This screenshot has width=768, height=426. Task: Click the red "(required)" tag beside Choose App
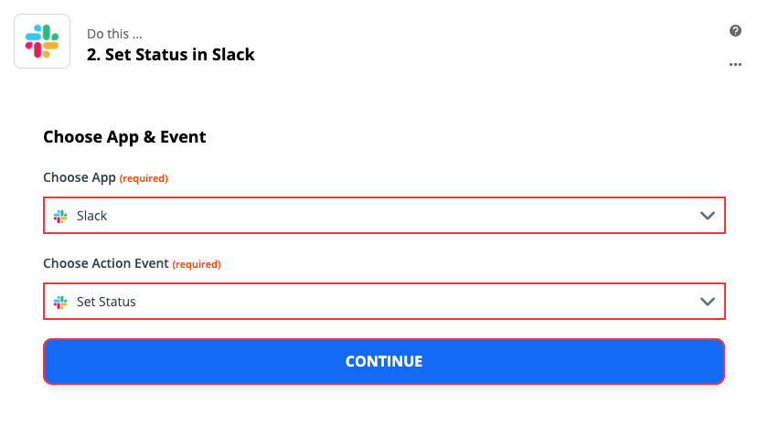click(144, 178)
